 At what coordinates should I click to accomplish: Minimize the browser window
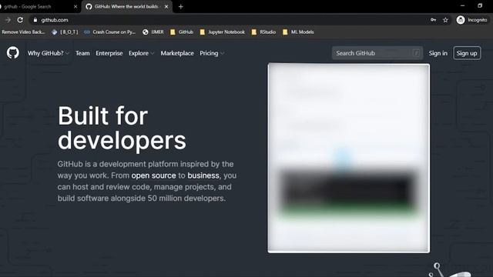click(462, 5)
